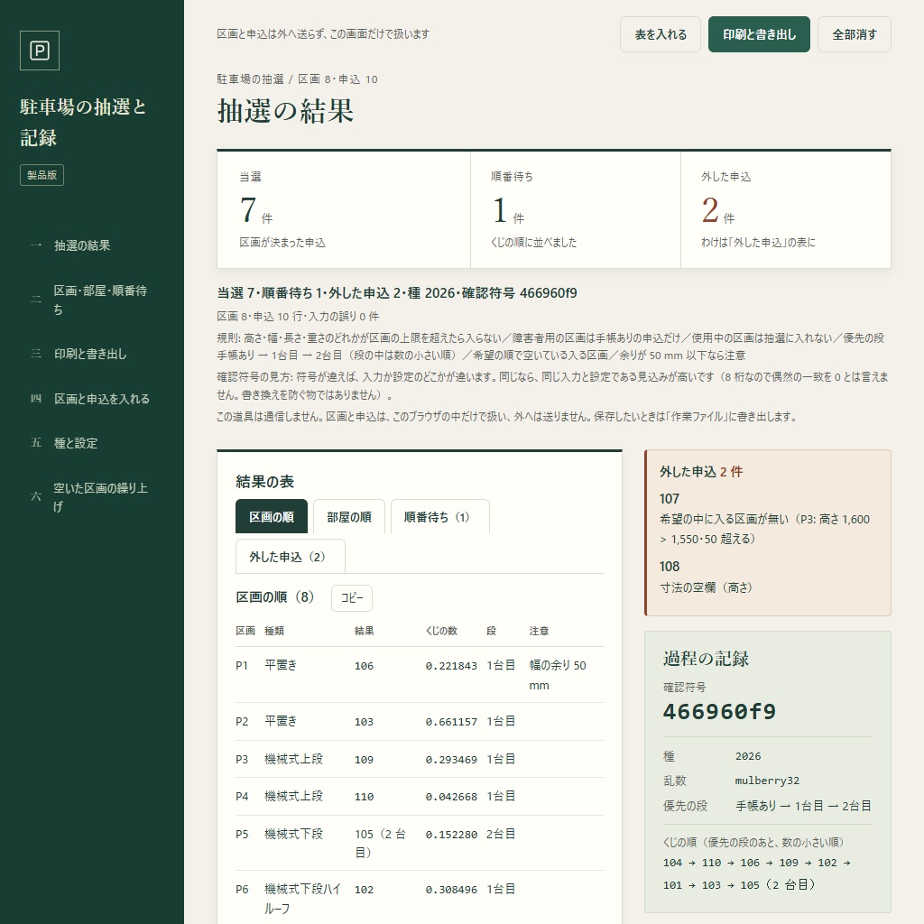Screen dimensions: 924x924
Task: Switch to the 部屋の順 tab
Action: (x=349, y=517)
